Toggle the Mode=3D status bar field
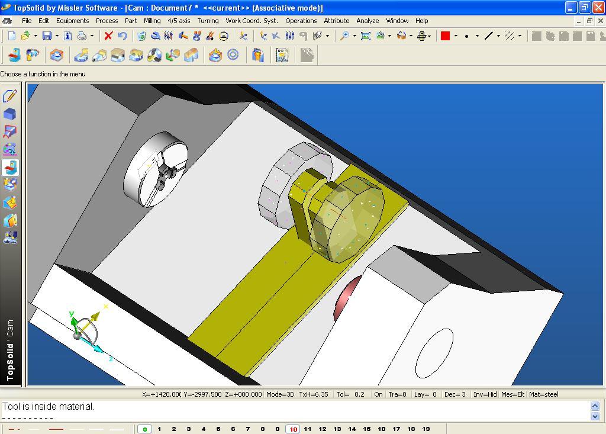The height and width of the screenshot is (434, 606). 280,394
